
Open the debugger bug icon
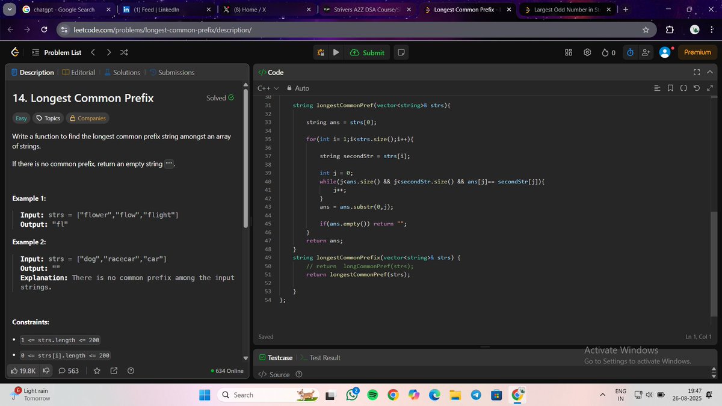[322, 52]
